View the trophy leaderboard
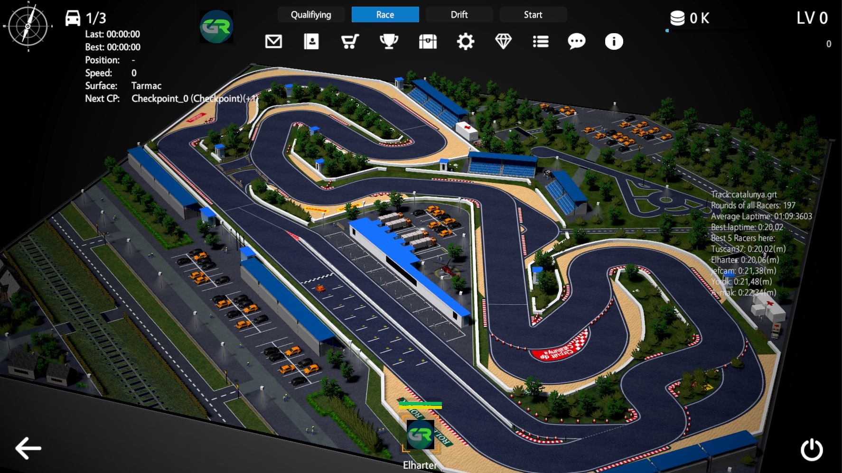 (388, 41)
